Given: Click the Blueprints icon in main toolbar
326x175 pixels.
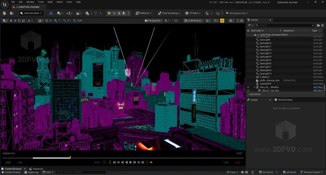Looking at the screenshot, I should pos(69,13).
